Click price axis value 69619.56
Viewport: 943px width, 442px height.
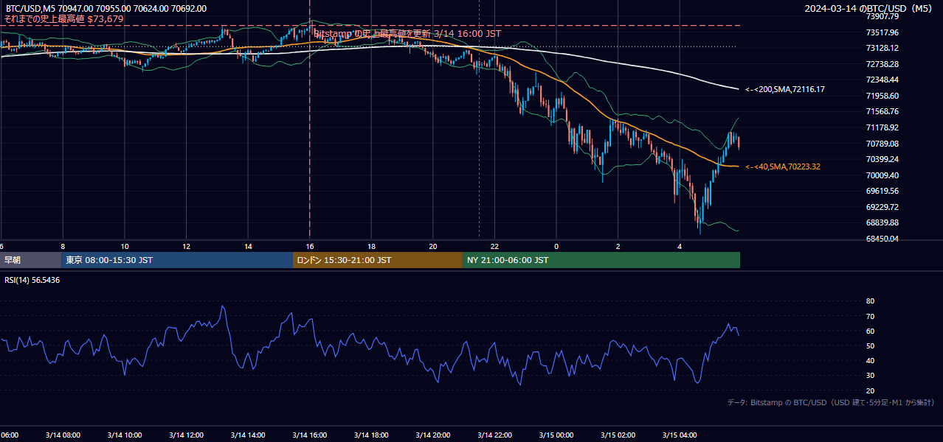point(882,191)
